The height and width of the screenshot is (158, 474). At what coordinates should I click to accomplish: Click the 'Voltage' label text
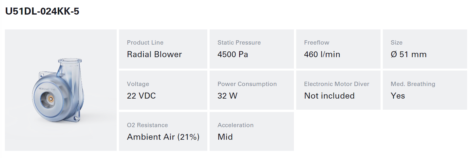[x=138, y=84]
